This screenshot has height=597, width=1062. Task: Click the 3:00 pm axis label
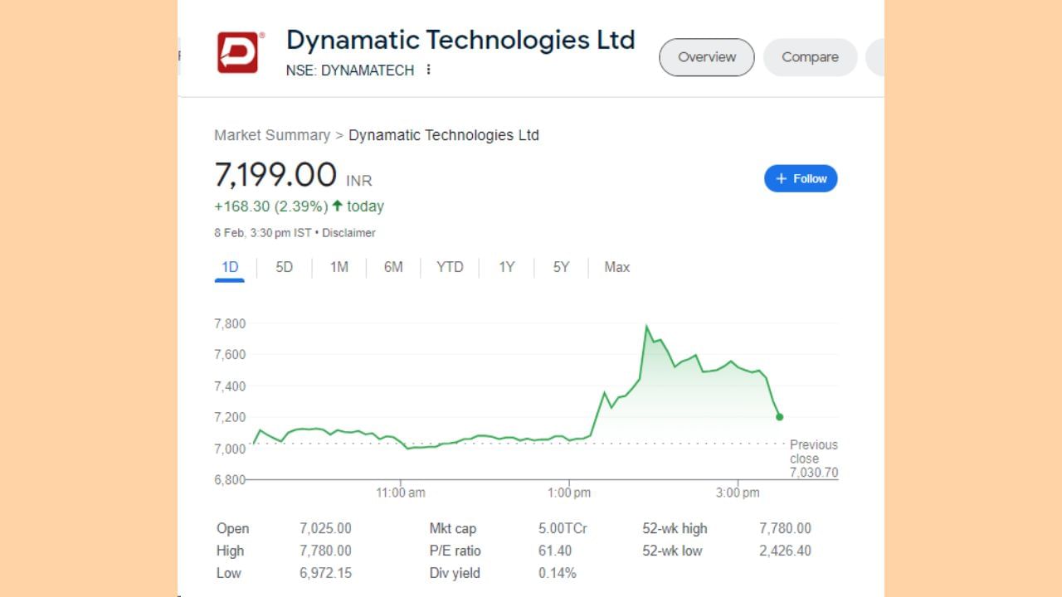738,493
